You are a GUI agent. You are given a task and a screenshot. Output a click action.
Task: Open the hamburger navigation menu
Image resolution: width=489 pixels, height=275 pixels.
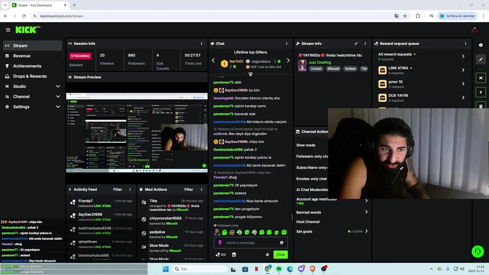[8, 30]
